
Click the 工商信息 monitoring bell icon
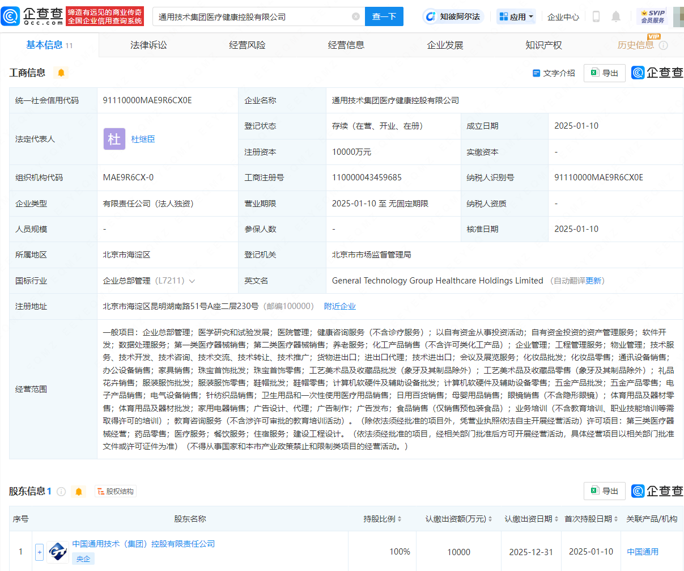(x=61, y=73)
